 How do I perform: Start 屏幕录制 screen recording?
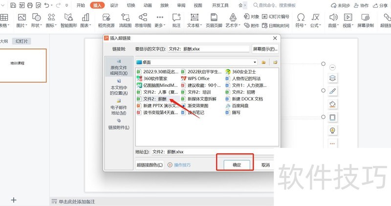click(x=365, y=21)
